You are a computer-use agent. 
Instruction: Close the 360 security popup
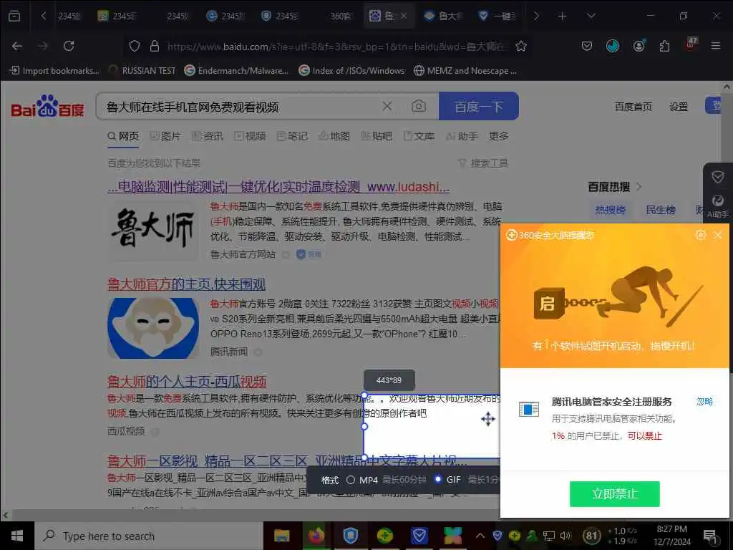click(x=718, y=235)
